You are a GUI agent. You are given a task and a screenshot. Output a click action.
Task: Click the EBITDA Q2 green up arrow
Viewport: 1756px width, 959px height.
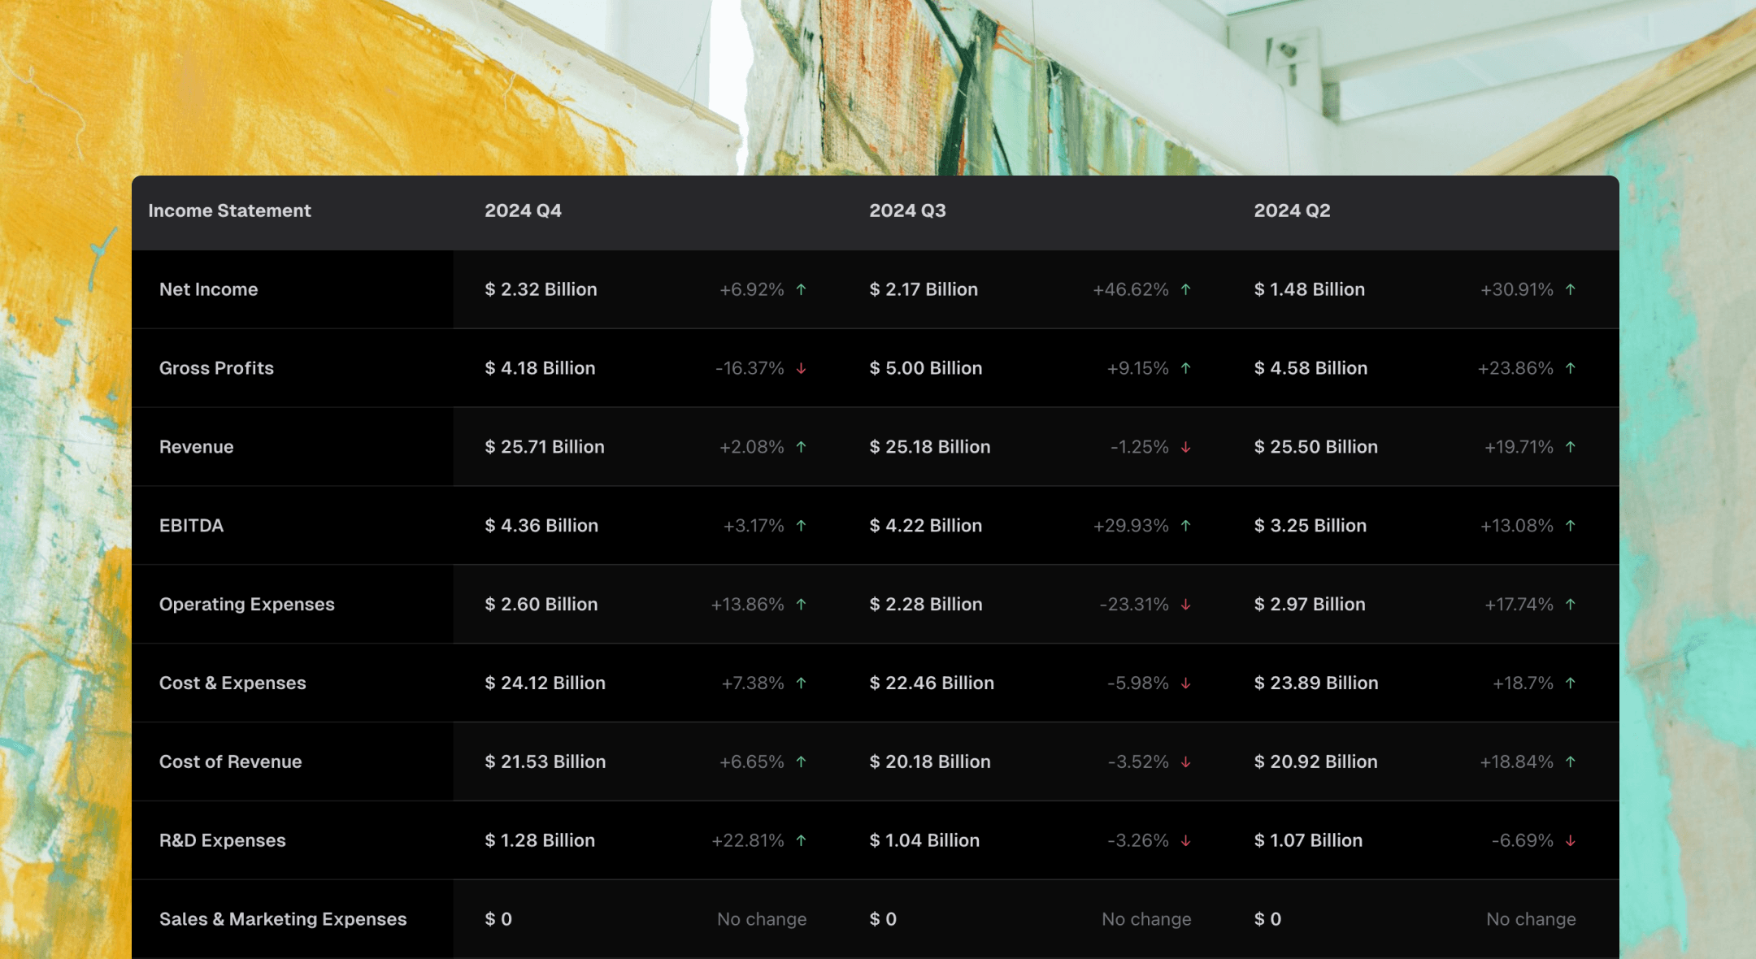pyautogui.click(x=1570, y=526)
